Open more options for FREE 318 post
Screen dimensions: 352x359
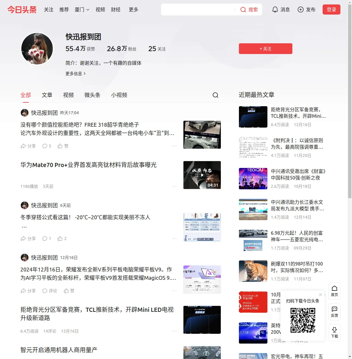click(x=174, y=146)
